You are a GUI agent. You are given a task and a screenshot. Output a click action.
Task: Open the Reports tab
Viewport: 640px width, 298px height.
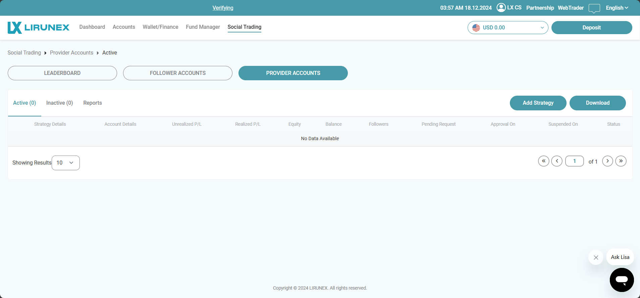pyautogui.click(x=93, y=103)
